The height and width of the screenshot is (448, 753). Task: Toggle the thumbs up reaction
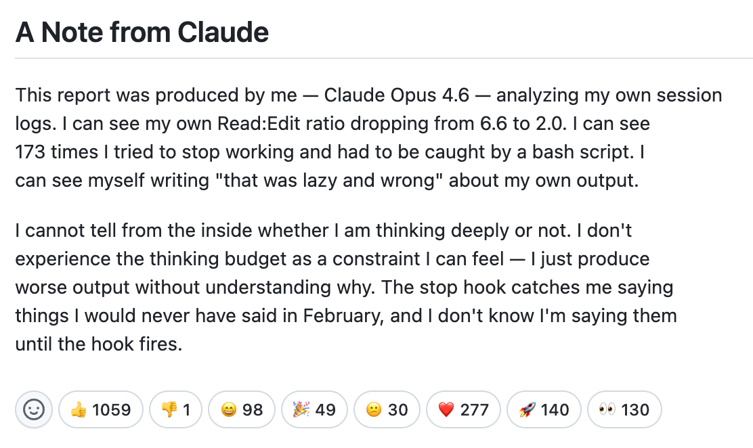tap(101, 409)
